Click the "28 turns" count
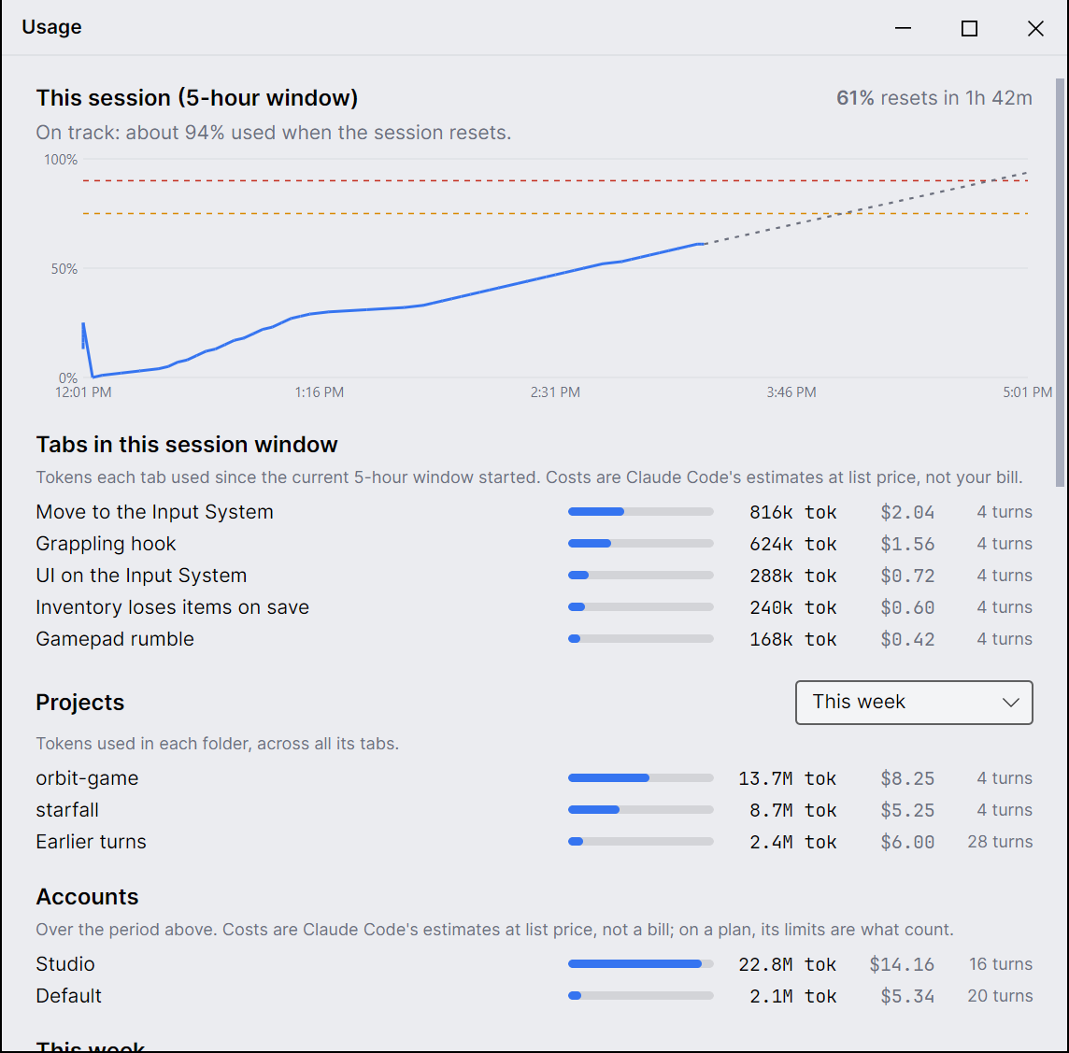The width and height of the screenshot is (1069, 1053). (x=1000, y=842)
